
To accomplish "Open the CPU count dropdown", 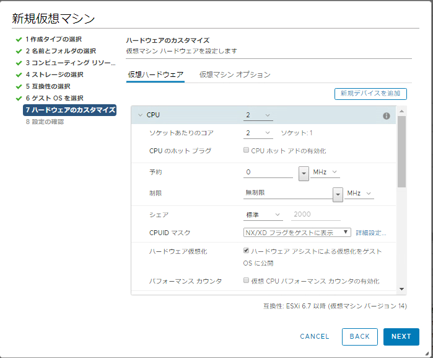I will click(x=258, y=115).
